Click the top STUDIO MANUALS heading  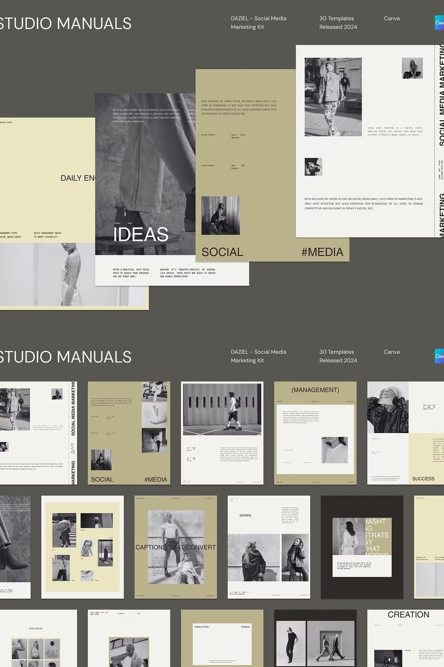tap(65, 23)
